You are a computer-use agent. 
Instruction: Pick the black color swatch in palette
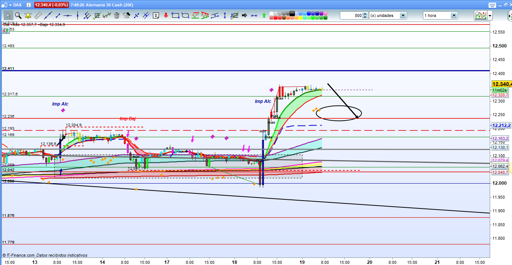[x=292, y=13]
